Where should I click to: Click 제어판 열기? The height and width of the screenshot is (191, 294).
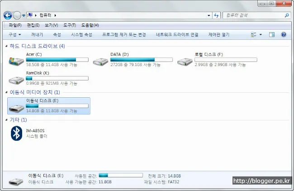219,34
